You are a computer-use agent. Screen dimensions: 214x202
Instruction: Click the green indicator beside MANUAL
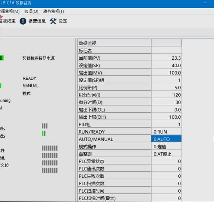[x=1, y=86]
